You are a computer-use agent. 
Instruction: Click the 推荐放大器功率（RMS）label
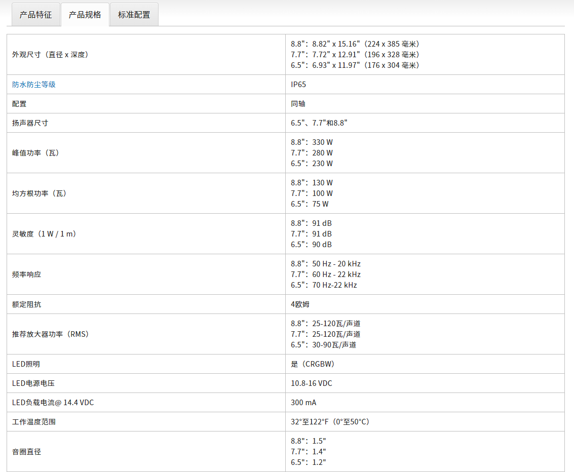[51, 334]
